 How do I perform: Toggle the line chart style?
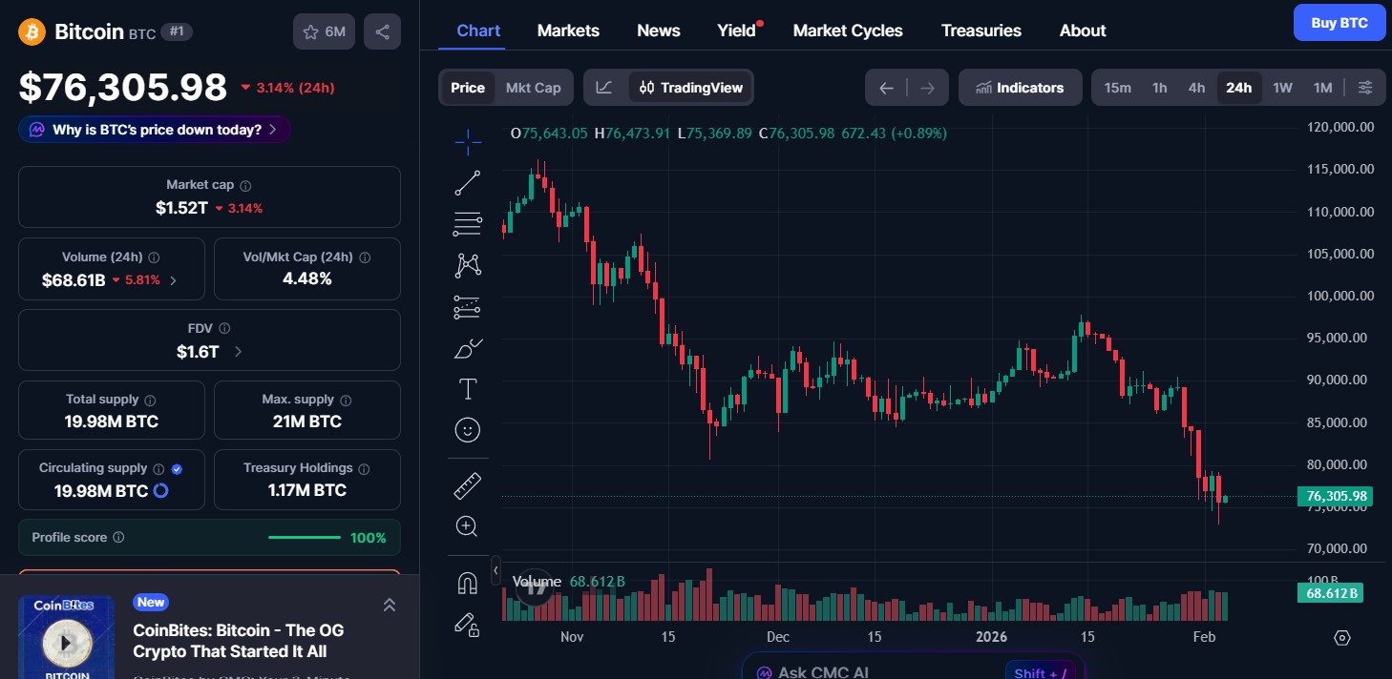click(x=603, y=87)
